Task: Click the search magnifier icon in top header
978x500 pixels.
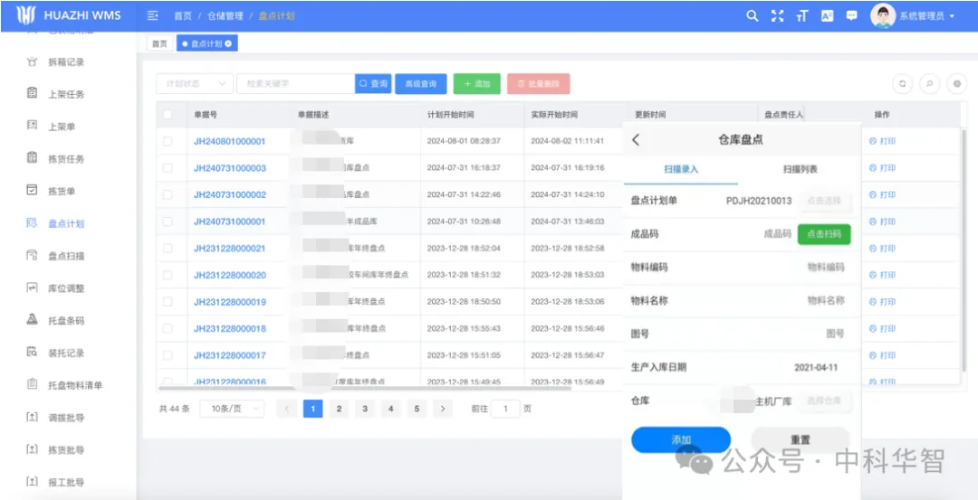Action: (x=752, y=16)
